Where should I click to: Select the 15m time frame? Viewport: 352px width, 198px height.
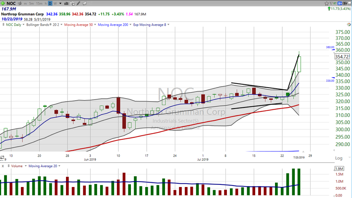click(x=38, y=3)
